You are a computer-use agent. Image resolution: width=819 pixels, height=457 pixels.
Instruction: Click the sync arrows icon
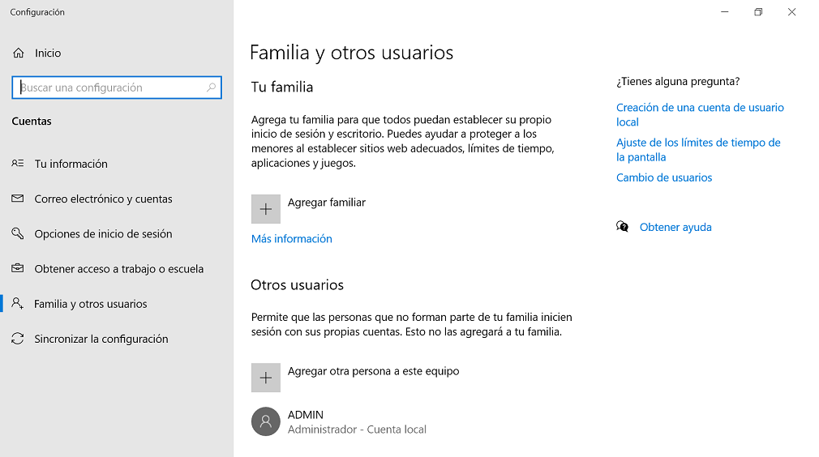(18, 339)
